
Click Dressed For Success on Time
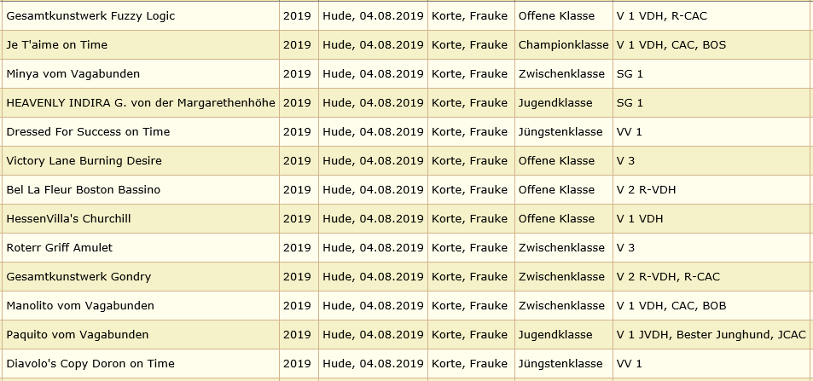(x=88, y=132)
